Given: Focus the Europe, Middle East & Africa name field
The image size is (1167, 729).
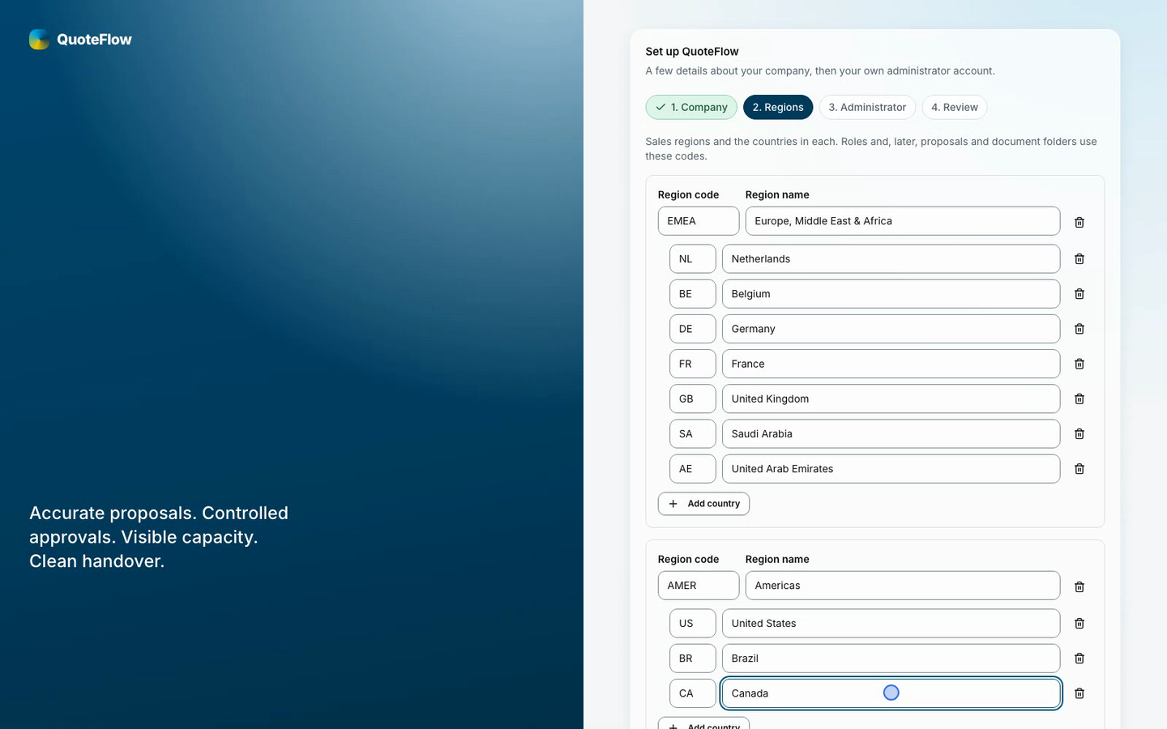Looking at the screenshot, I should [x=903, y=221].
